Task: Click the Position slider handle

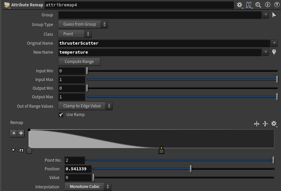Action: point(191,169)
